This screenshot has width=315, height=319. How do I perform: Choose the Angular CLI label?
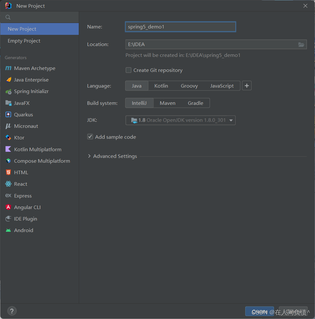pyautogui.click(x=27, y=207)
